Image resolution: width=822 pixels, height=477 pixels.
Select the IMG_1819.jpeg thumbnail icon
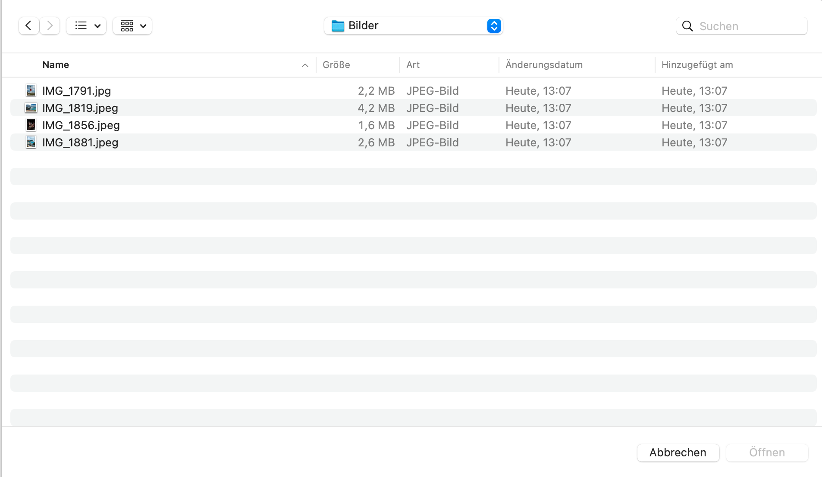31,108
